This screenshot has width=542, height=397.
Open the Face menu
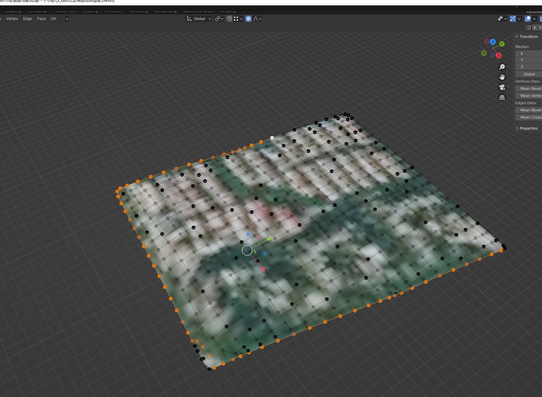pyautogui.click(x=41, y=18)
